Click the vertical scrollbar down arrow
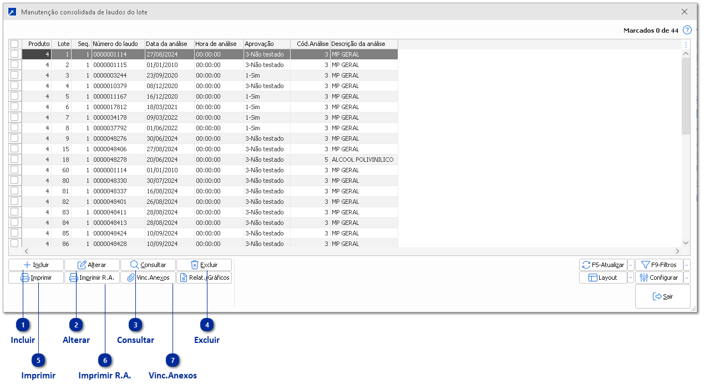Image resolution: width=710 pixels, height=390 pixels. [686, 243]
